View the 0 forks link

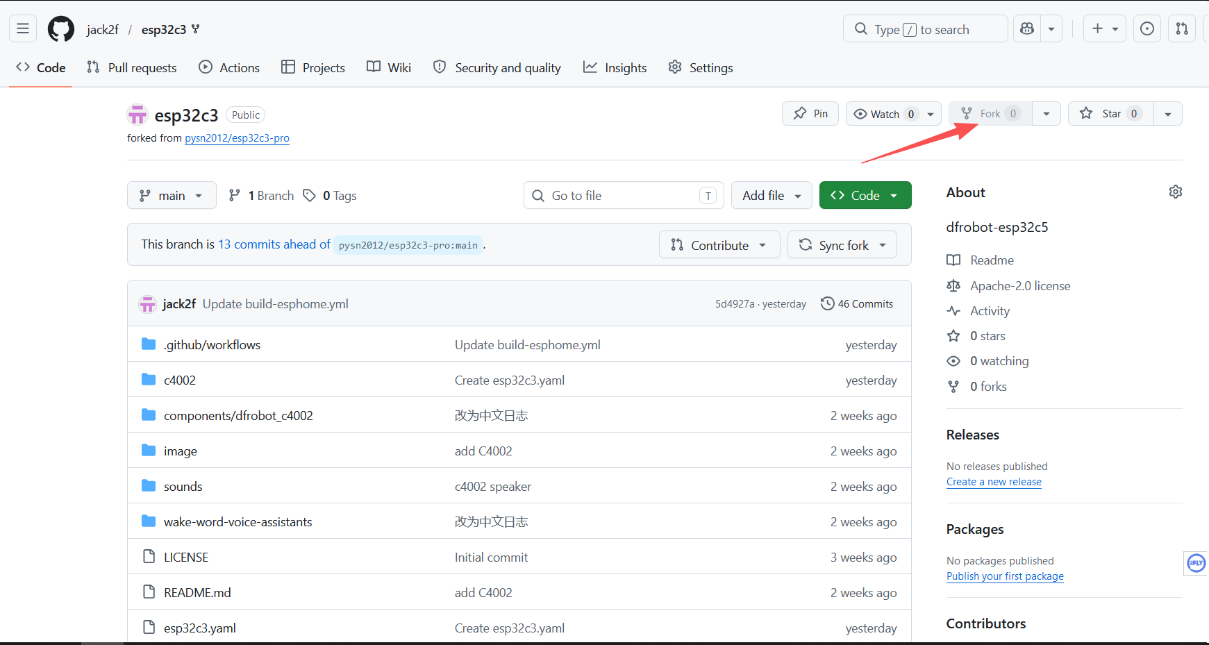[976, 387]
